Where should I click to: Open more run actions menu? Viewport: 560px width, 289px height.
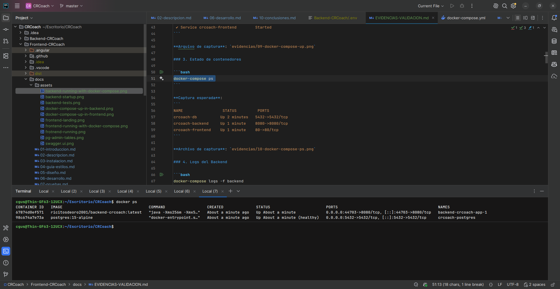(472, 6)
